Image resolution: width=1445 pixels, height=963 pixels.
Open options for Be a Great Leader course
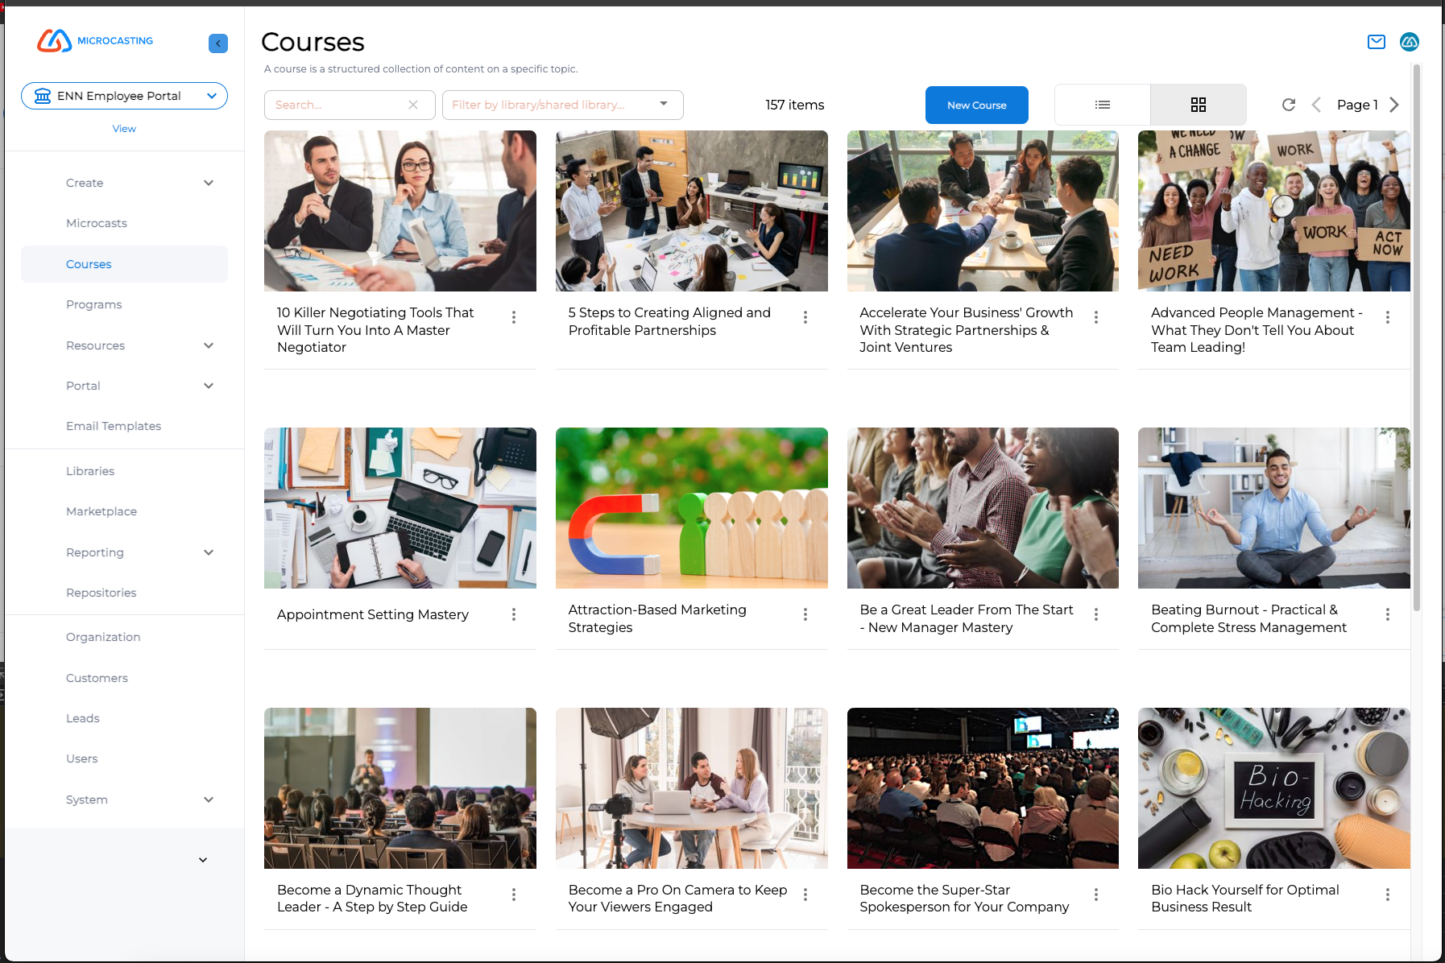pos(1096,614)
